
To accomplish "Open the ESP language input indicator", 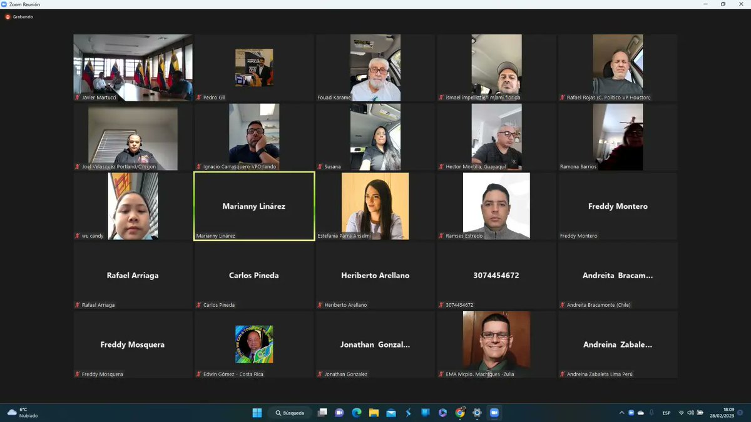I will tap(667, 413).
